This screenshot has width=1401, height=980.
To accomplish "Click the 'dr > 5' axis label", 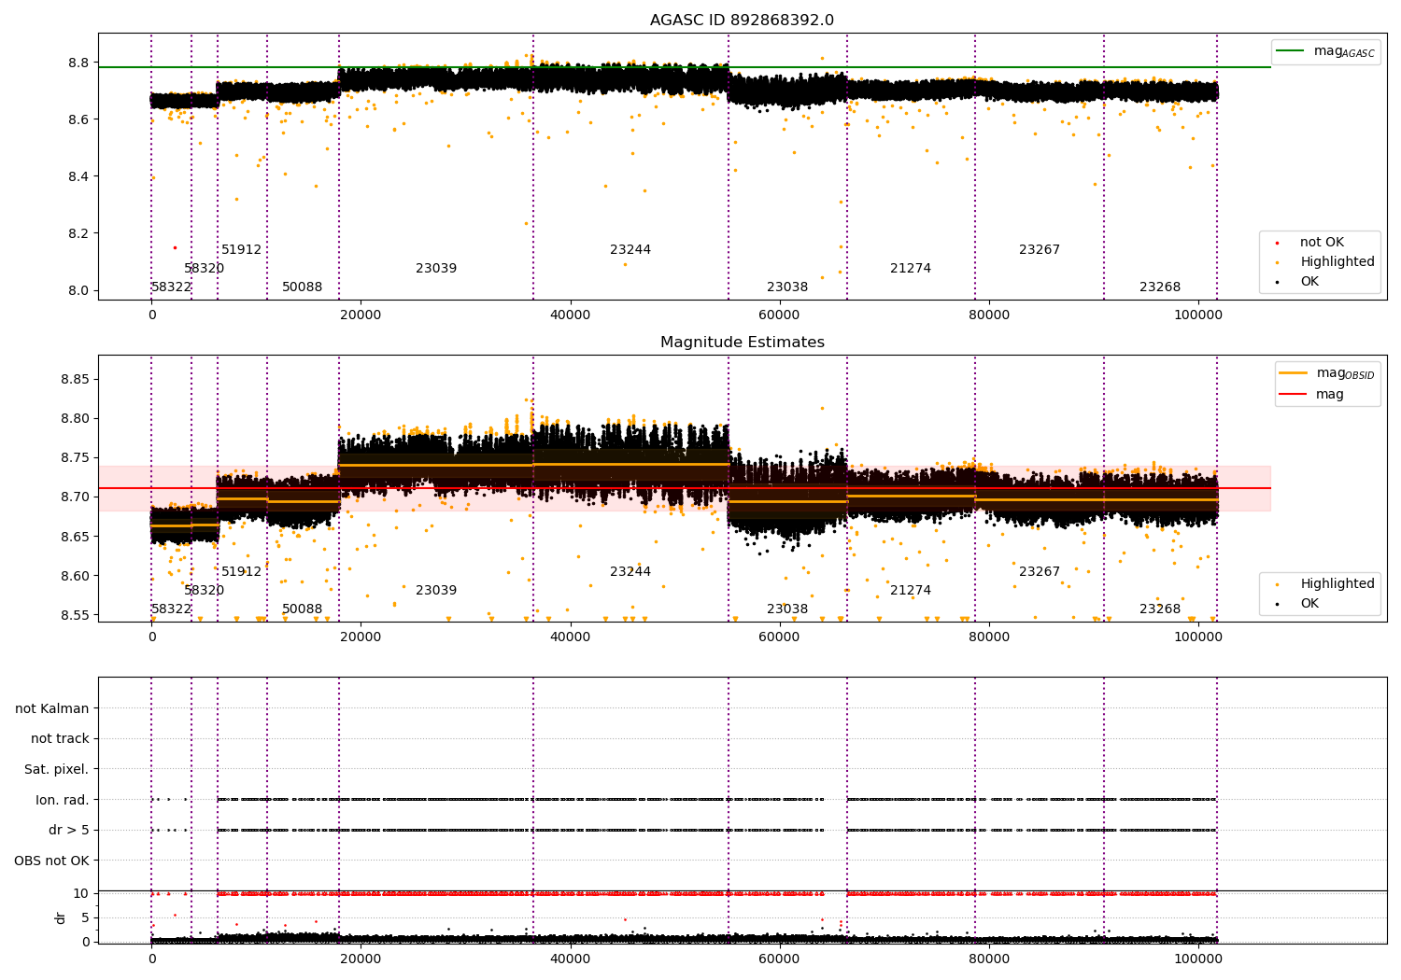I will [69, 830].
